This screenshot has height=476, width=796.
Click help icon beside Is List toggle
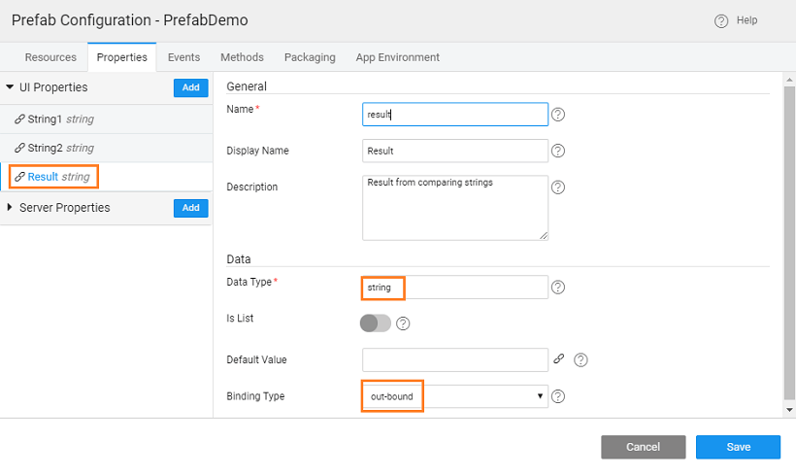(404, 323)
